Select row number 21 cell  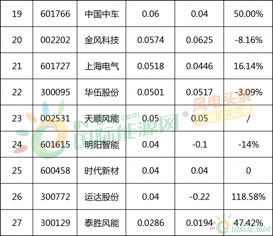point(17,66)
